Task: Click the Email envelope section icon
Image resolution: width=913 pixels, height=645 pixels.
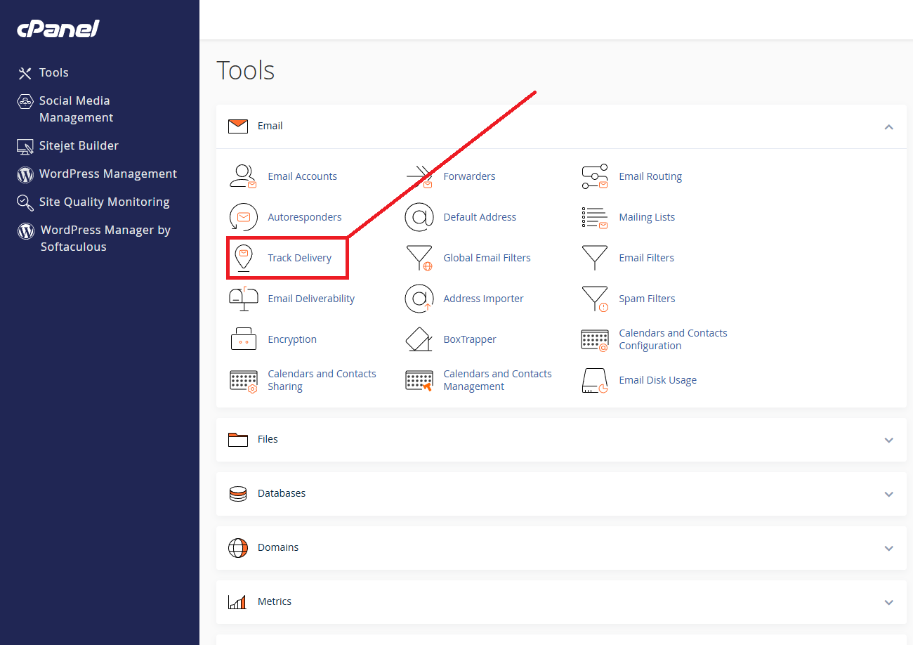Action: pyautogui.click(x=238, y=126)
